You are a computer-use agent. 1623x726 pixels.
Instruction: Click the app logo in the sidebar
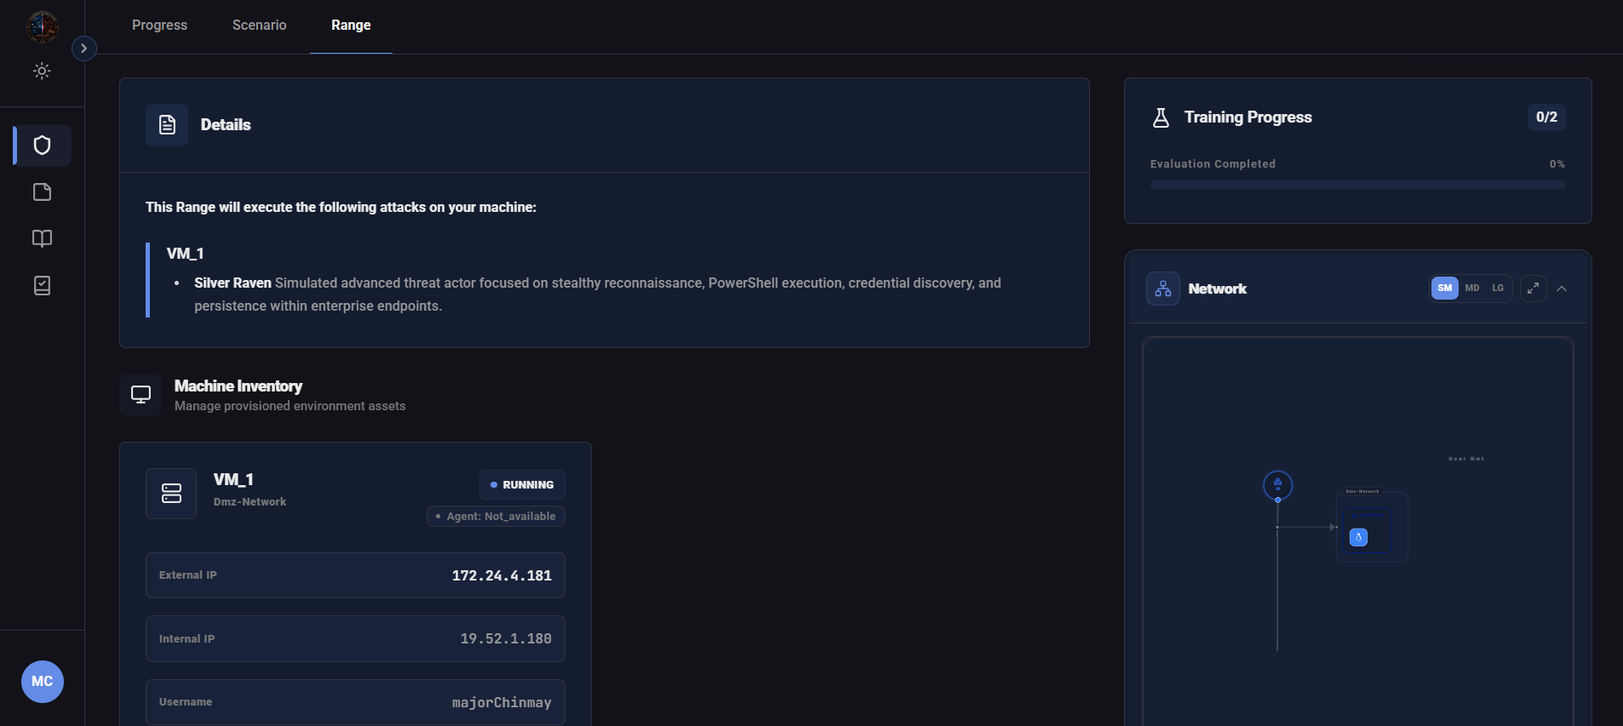coord(42,27)
